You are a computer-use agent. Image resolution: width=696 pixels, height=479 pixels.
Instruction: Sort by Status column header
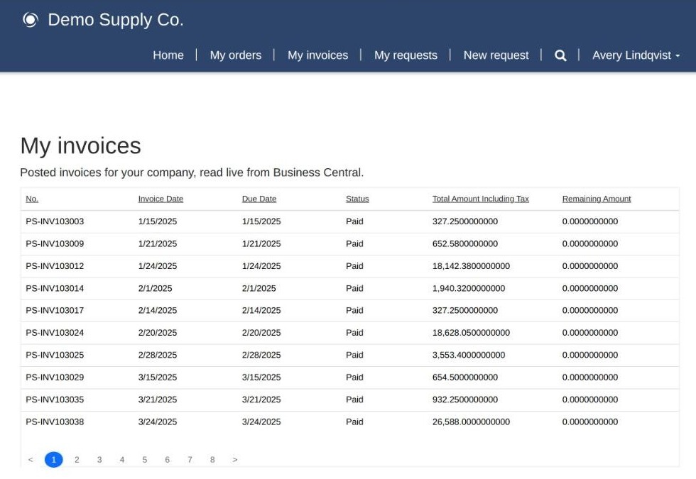(357, 199)
